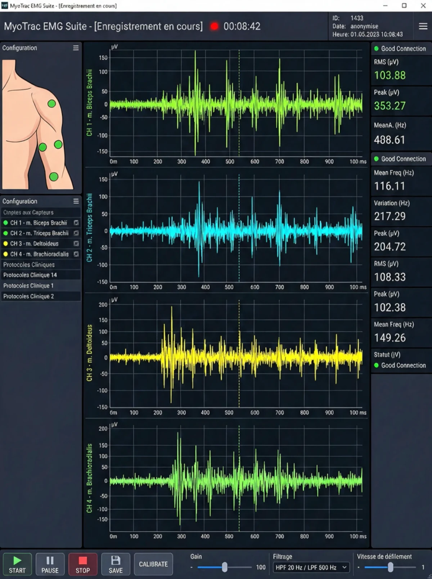Image resolution: width=432 pixels, height=579 pixels.
Task: Open the top Configuration panel menu icon
Action: tap(76, 48)
